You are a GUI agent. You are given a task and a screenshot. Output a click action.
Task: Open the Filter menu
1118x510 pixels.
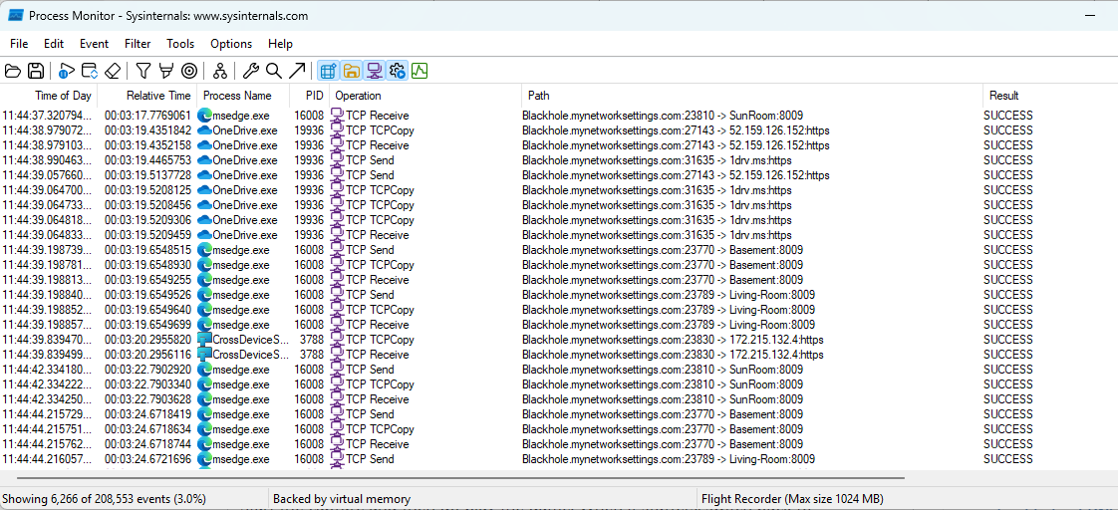click(x=138, y=44)
